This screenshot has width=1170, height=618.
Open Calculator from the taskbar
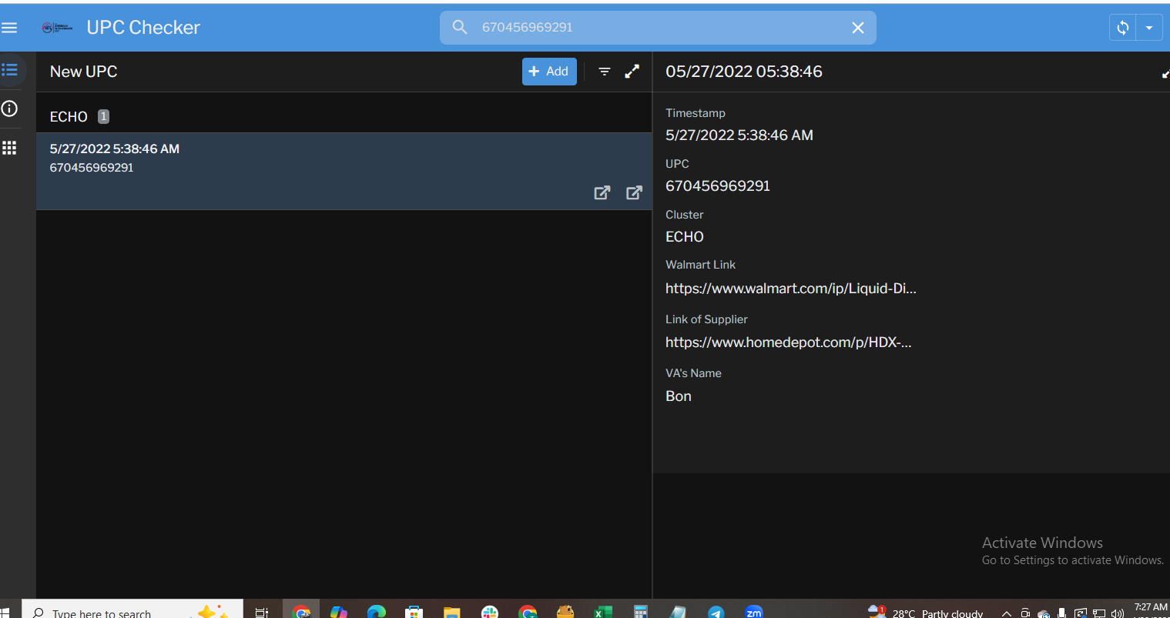pos(640,612)
